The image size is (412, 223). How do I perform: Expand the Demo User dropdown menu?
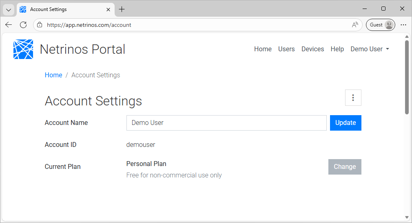370,49
